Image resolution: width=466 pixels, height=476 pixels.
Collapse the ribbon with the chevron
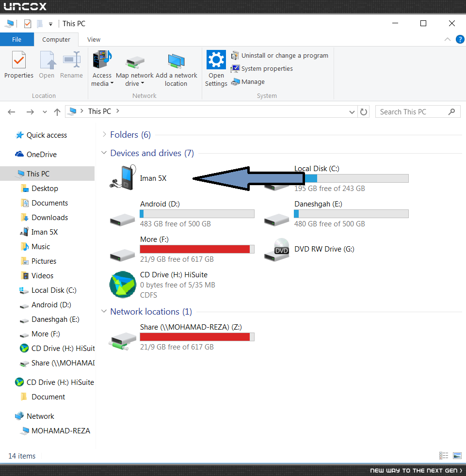tap(447, 39)
